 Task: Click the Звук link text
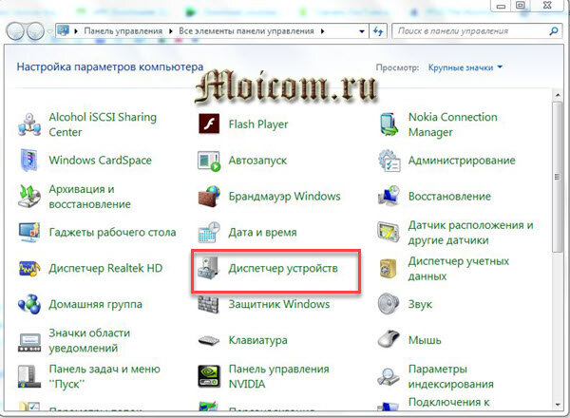(x=420, y=304)
